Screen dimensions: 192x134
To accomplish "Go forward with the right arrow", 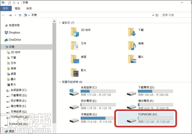I will [x=10, y=15].
